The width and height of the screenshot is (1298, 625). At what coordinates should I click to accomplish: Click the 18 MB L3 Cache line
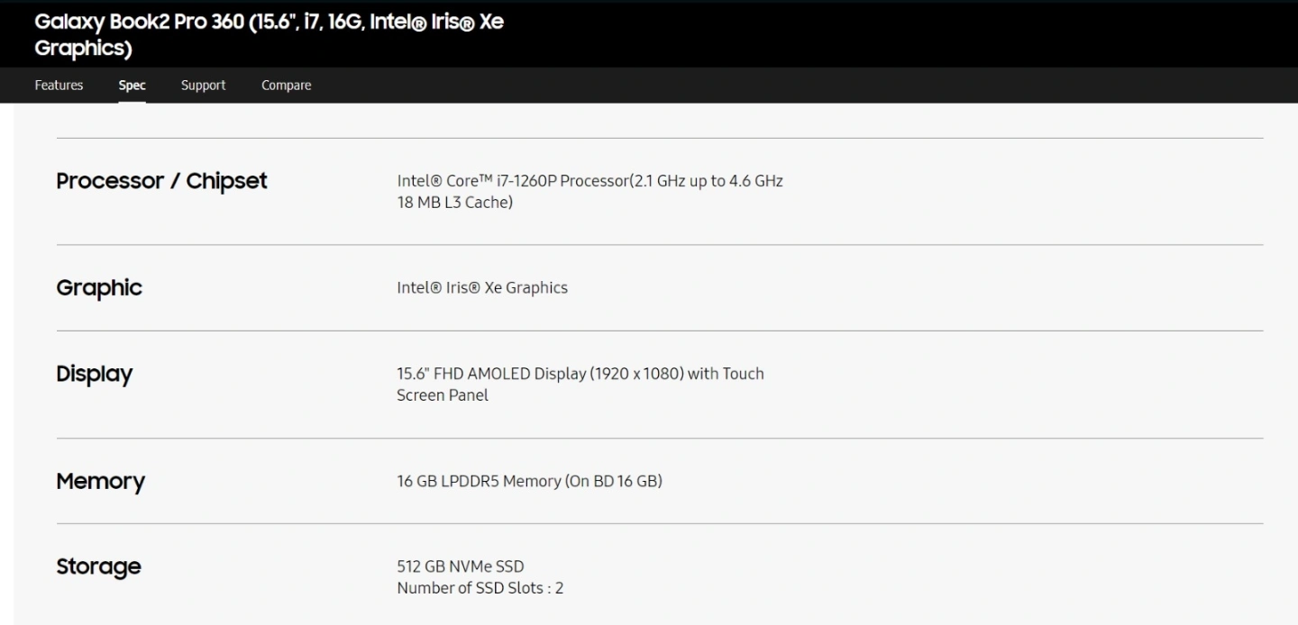point(455,203)
